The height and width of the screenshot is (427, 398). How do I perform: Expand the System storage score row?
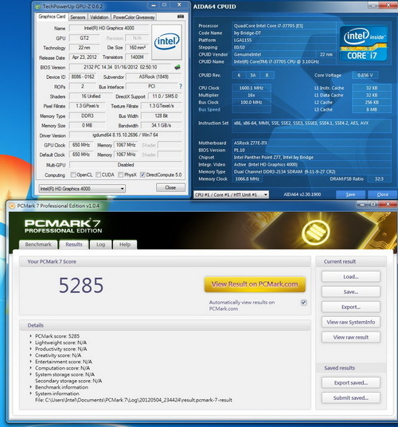click(31, 374)
